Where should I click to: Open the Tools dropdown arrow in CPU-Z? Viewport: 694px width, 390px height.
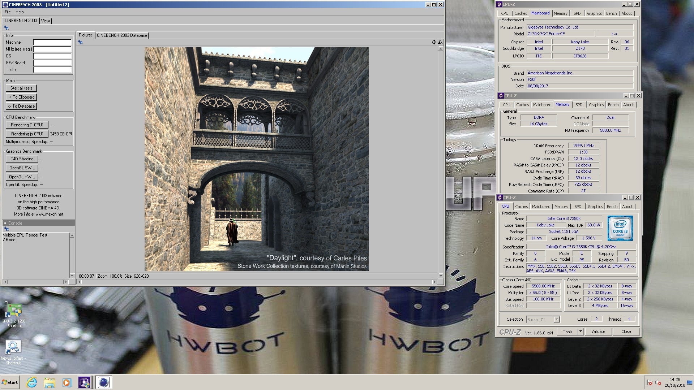point(581,331)
